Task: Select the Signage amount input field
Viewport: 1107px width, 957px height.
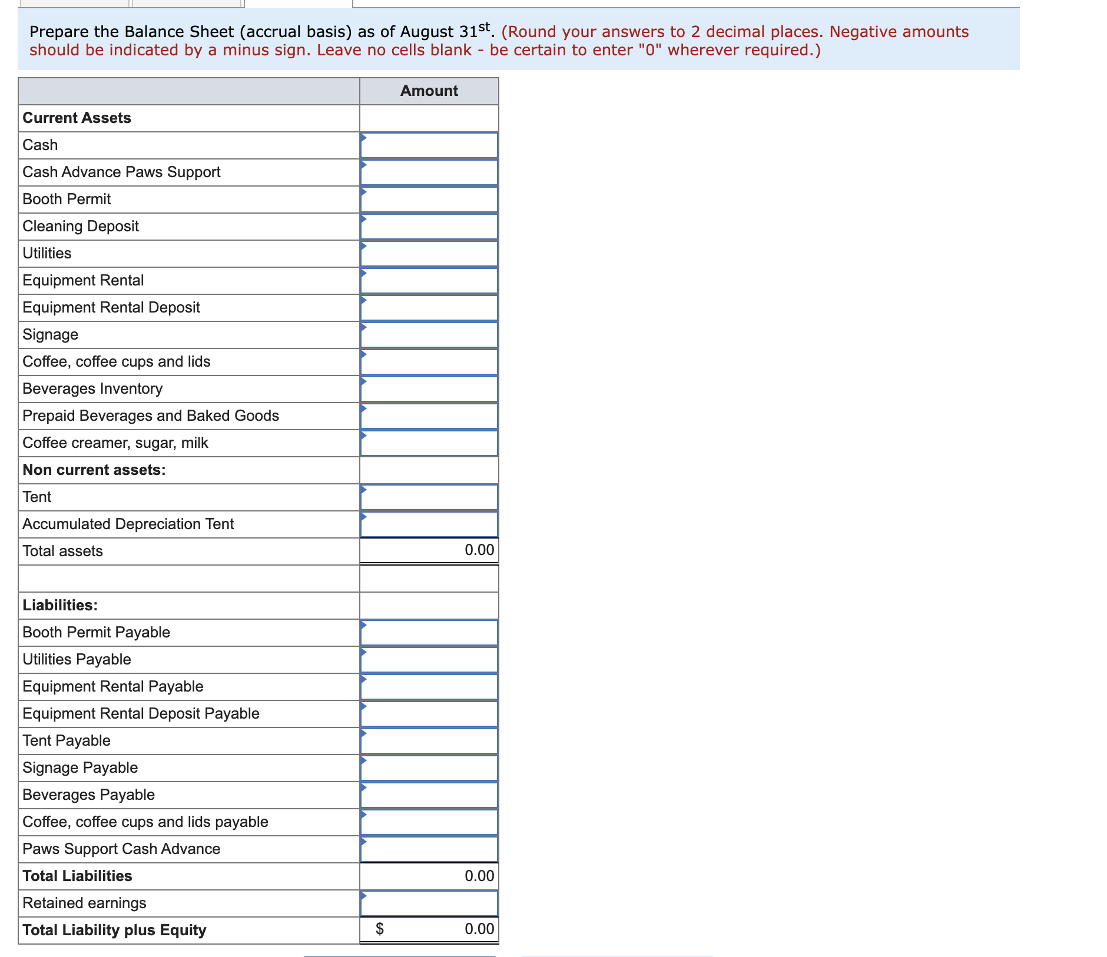Action: 429,335
